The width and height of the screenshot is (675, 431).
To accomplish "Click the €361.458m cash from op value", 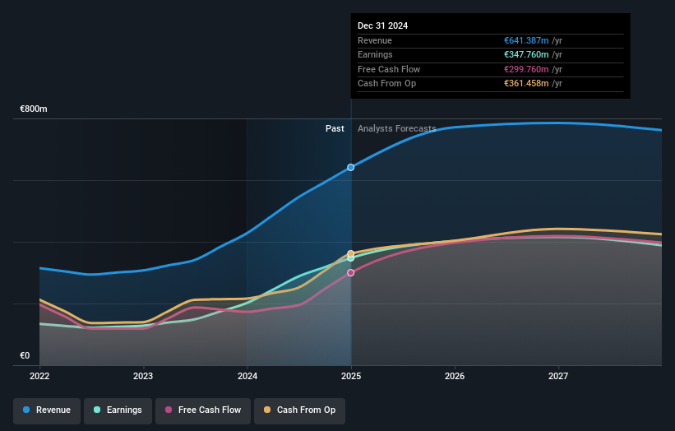I will (x=526, y=84).
